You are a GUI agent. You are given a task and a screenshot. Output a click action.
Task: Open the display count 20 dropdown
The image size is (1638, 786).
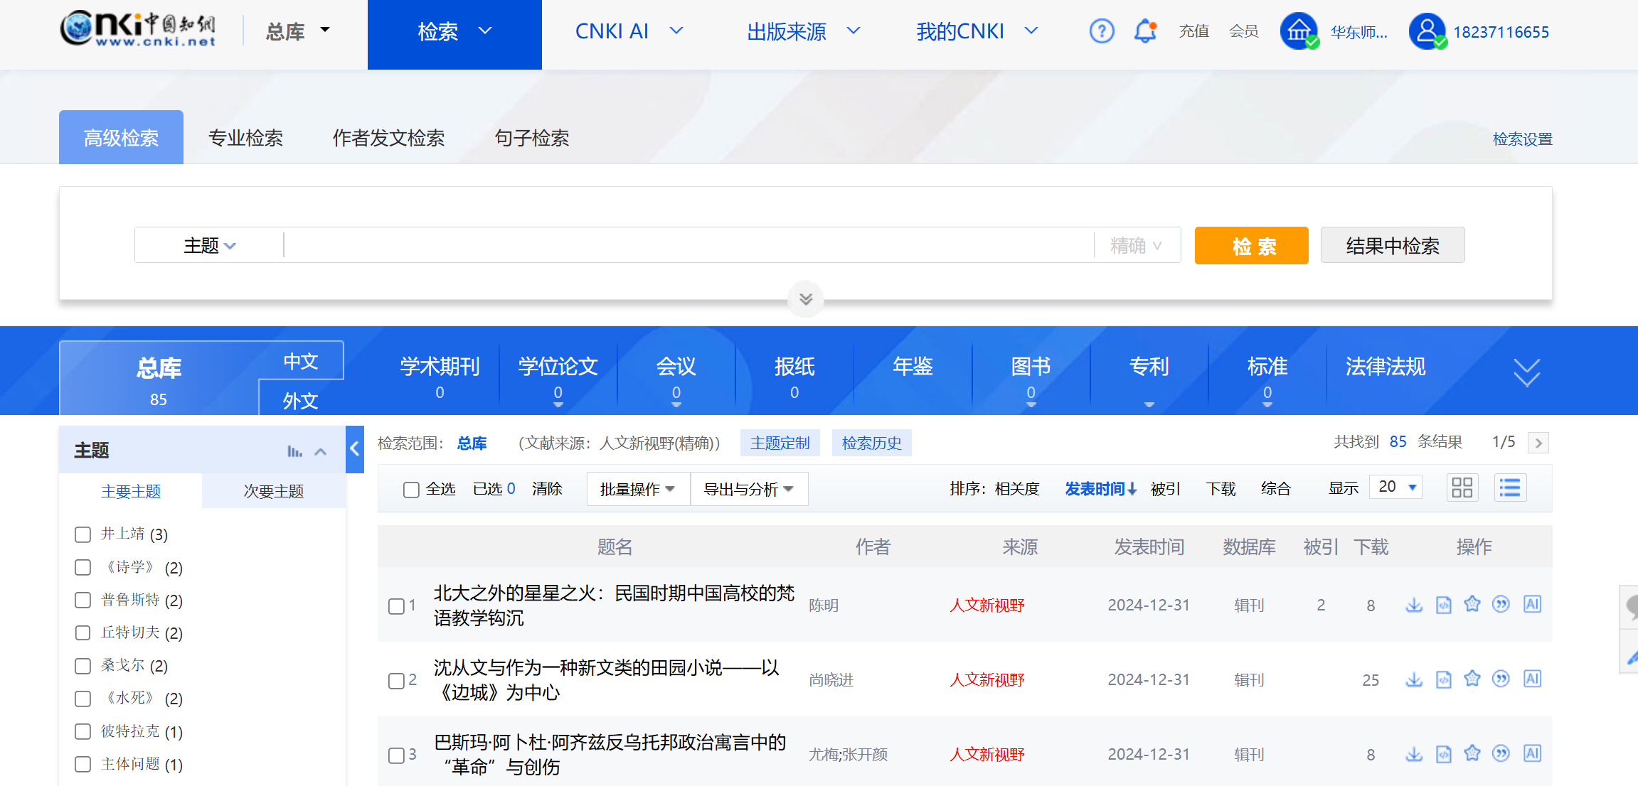pos(1395,488)
